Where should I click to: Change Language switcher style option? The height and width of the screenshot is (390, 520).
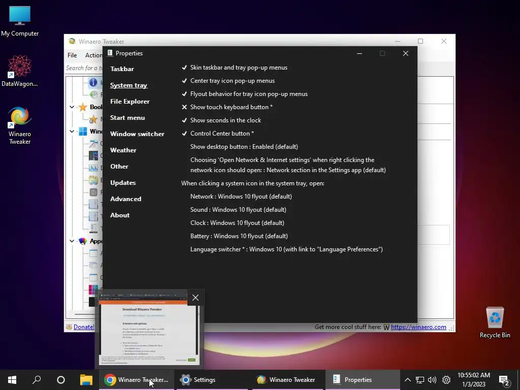pos(286,249)
